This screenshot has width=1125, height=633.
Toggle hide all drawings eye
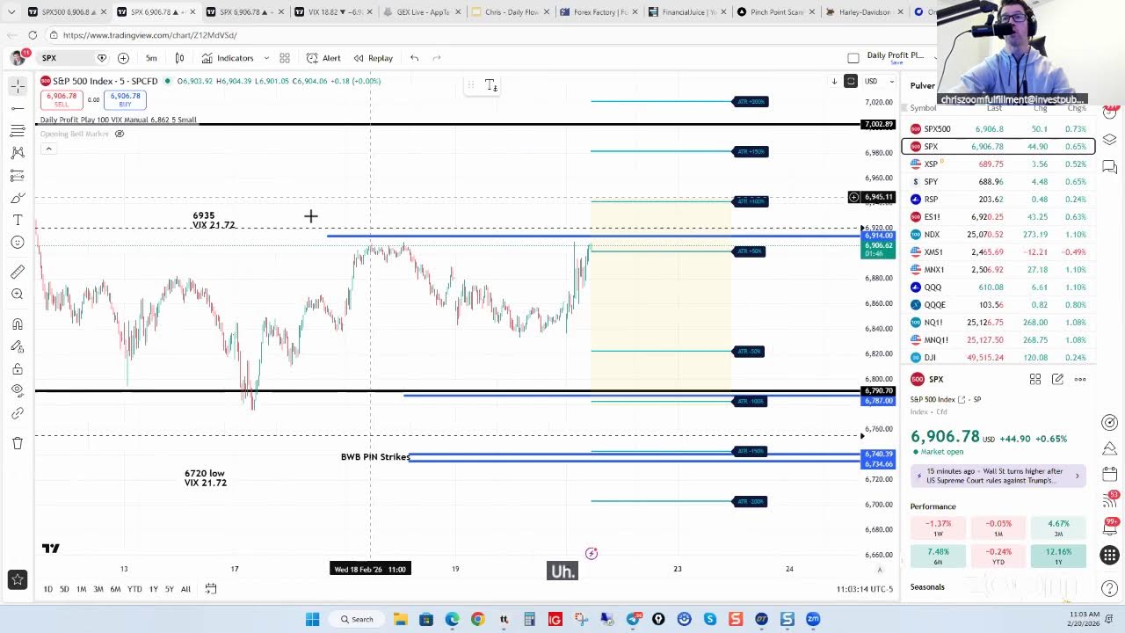18,390
